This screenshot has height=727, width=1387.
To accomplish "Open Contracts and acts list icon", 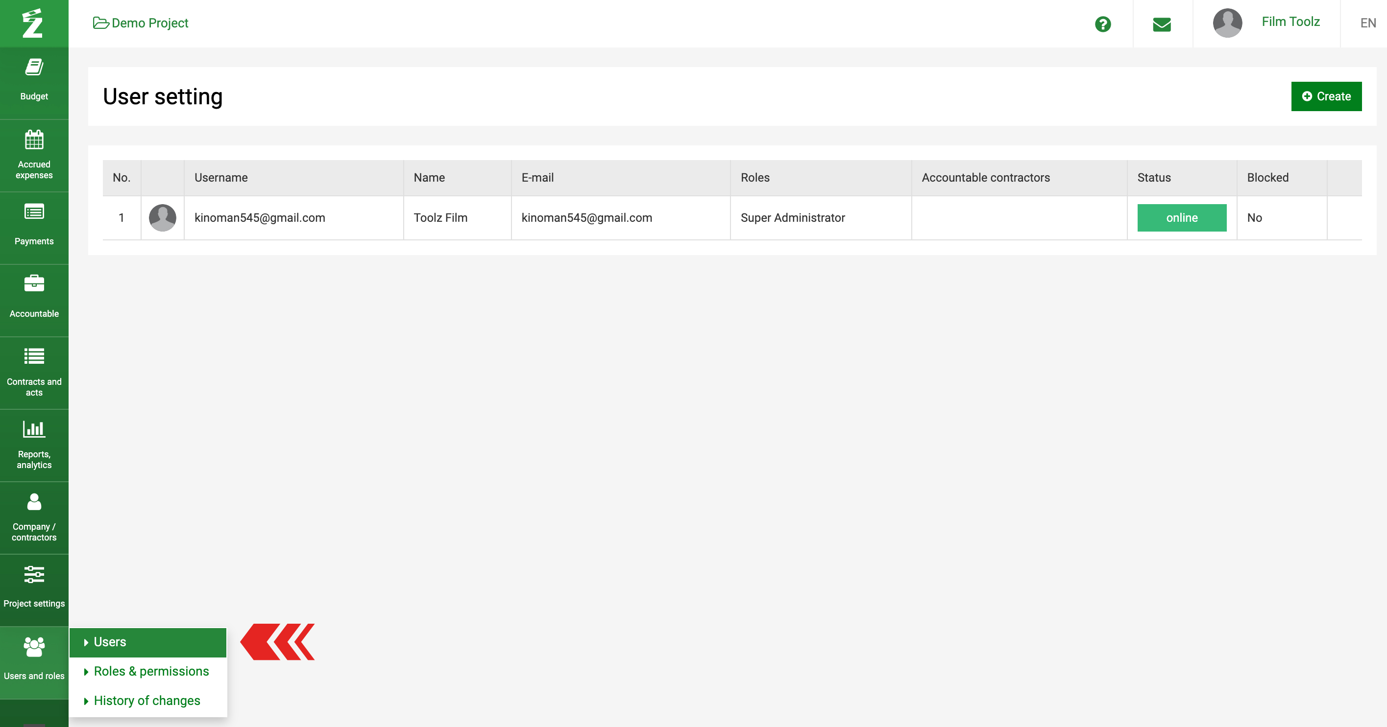I will (x=34, y=356).
